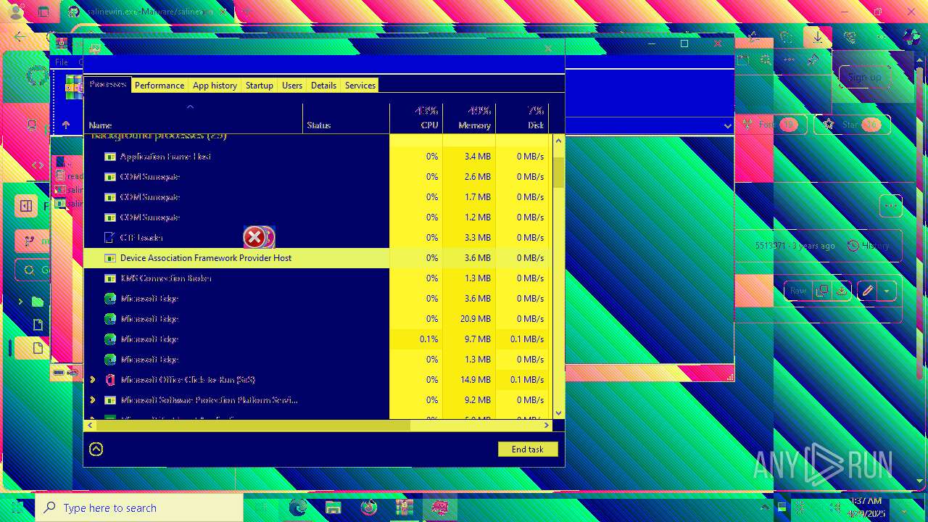
Task: Click the Application Frame Host icon
Action: point(110,156)
